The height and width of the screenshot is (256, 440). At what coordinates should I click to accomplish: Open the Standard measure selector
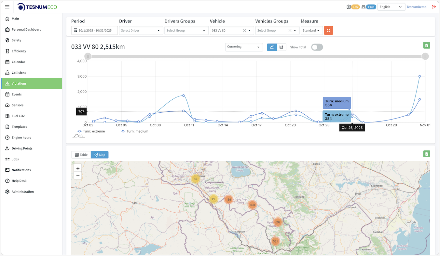point(311,30)
